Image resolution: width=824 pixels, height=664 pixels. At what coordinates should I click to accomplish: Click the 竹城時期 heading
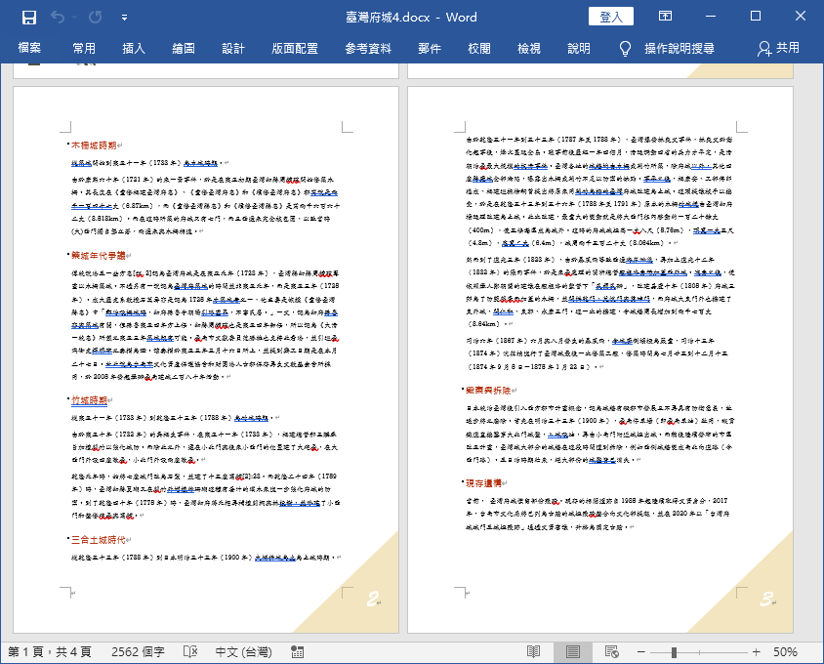[x=90, y=400]
